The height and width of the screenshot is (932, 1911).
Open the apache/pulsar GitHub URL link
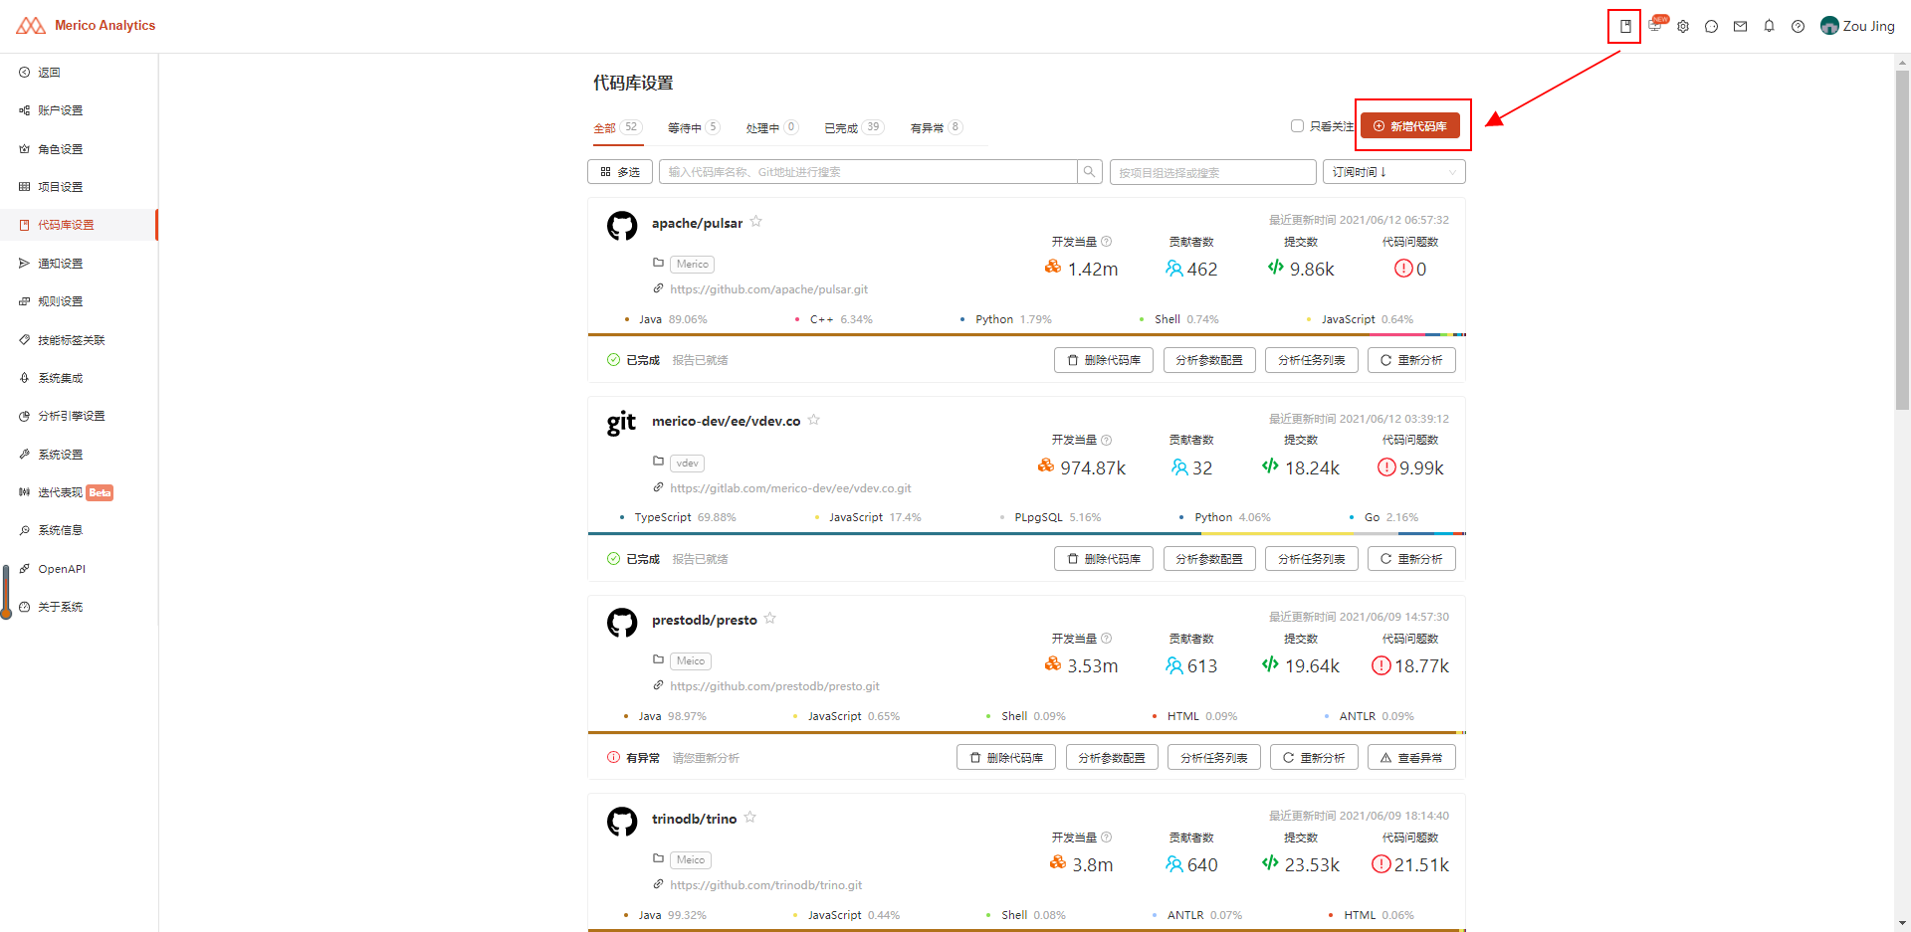tap(768, 289)
